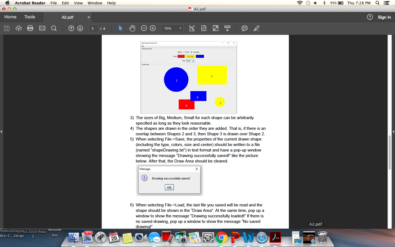Switch to the Home tab
This screenshot has height=247, width=395.
(10, 17)
